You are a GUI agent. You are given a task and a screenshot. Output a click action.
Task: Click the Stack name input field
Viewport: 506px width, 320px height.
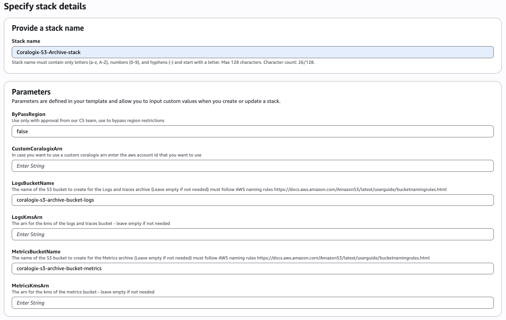coord(252,52)
